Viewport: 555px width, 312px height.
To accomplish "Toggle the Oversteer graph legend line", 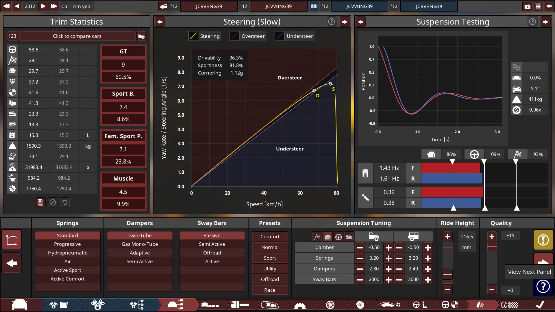I will click(x=234, y=36).
